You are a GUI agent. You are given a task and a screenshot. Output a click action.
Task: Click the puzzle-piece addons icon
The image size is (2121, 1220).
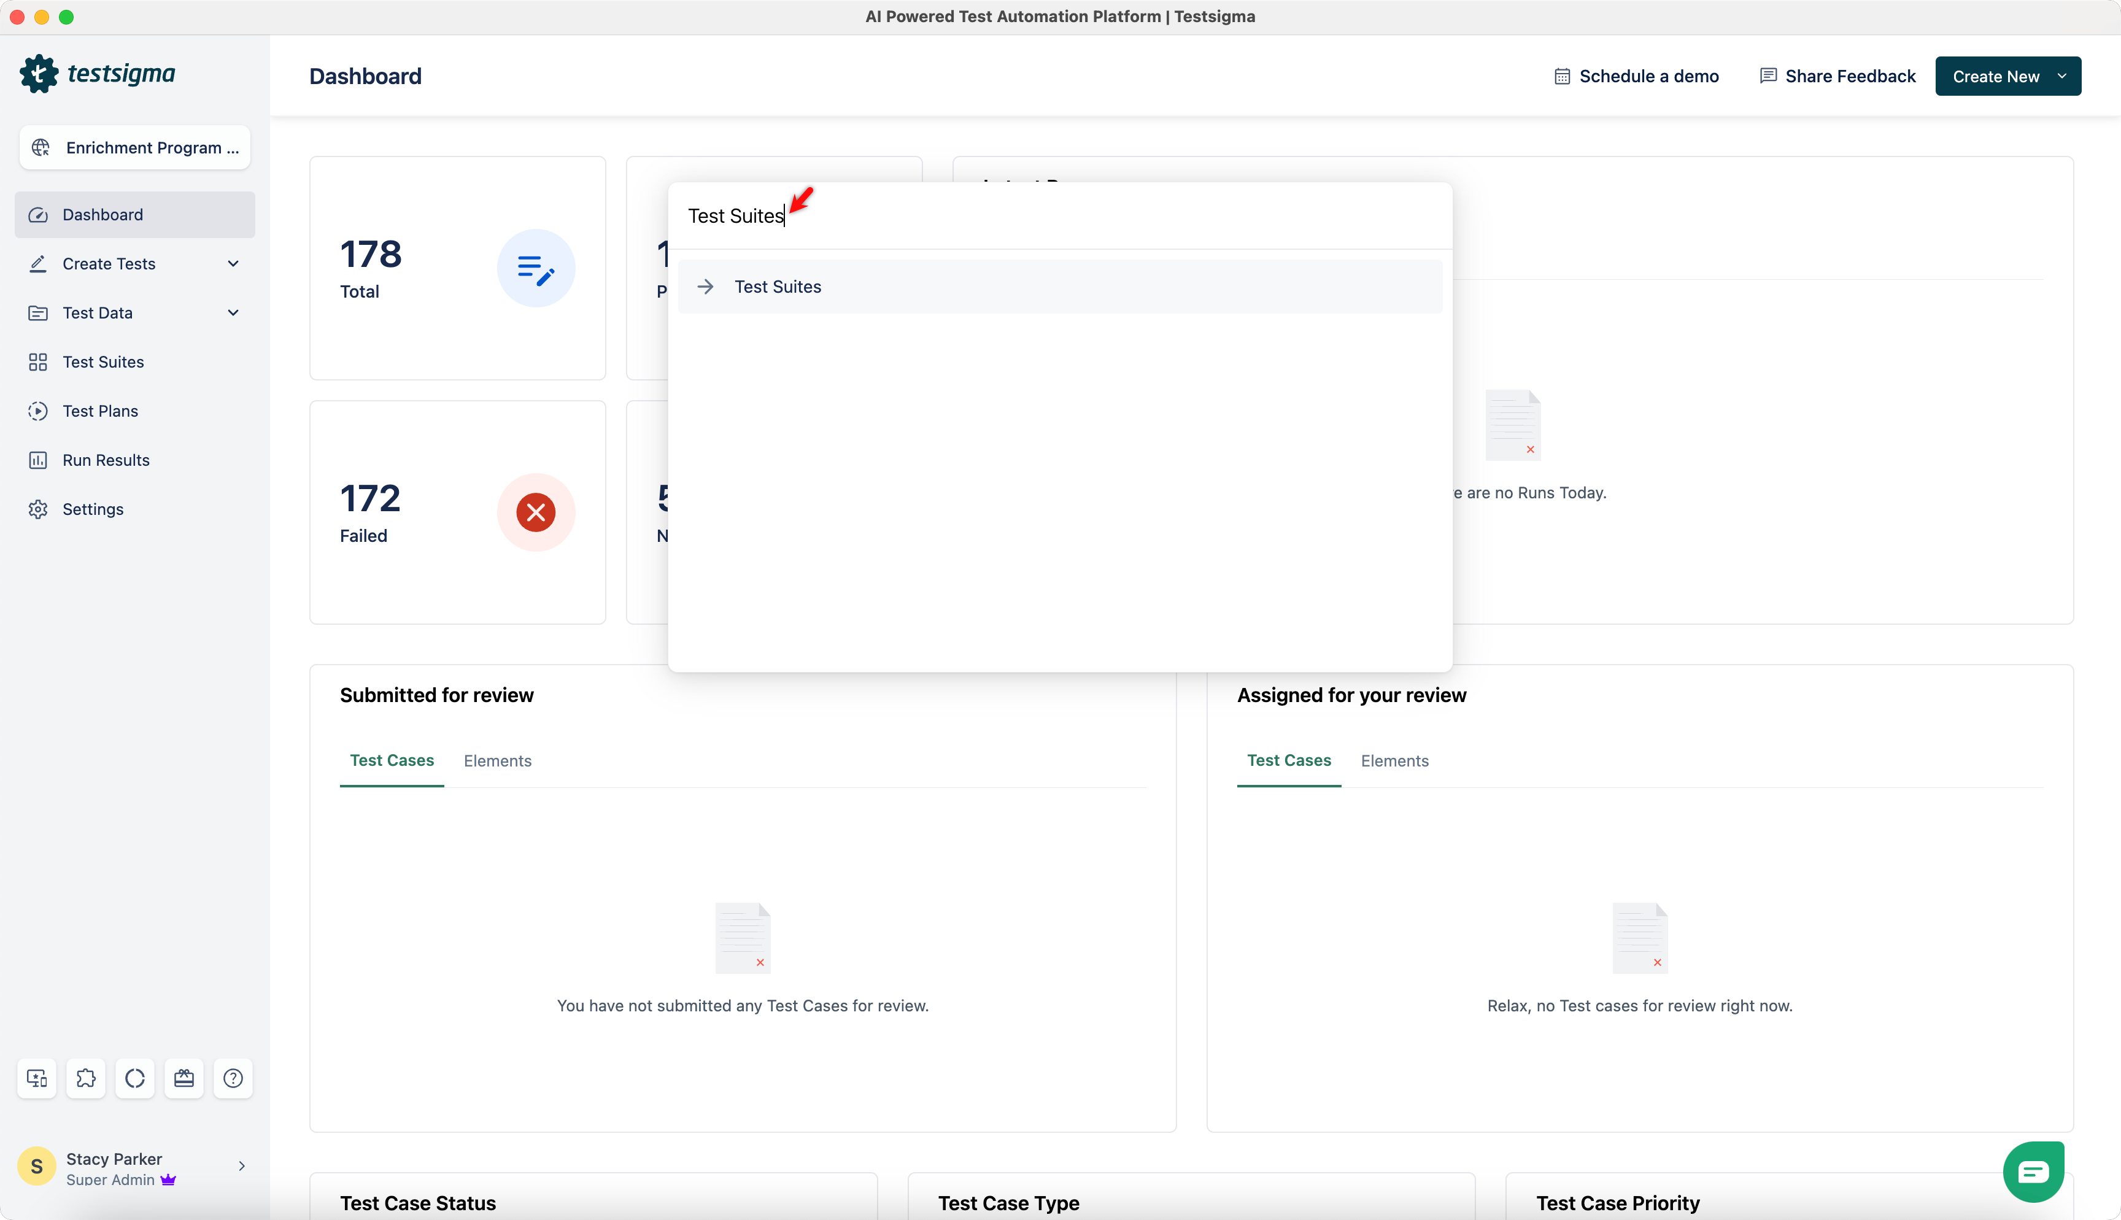point(85,1078)
